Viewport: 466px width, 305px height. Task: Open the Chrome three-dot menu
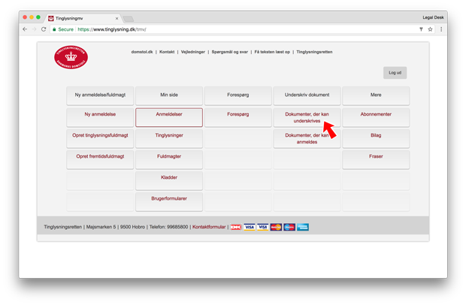(x=441, y=29)
